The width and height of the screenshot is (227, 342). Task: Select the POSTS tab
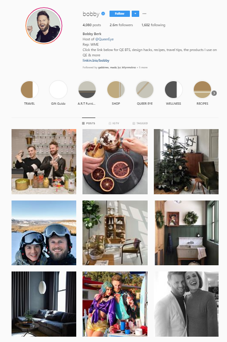tap(89, 123)
